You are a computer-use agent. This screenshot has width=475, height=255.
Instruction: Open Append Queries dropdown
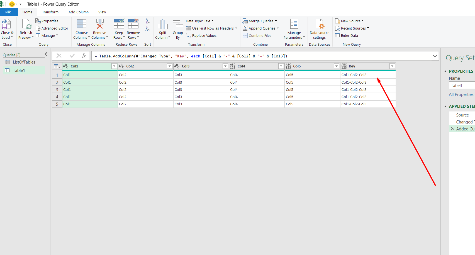(260, 28)
